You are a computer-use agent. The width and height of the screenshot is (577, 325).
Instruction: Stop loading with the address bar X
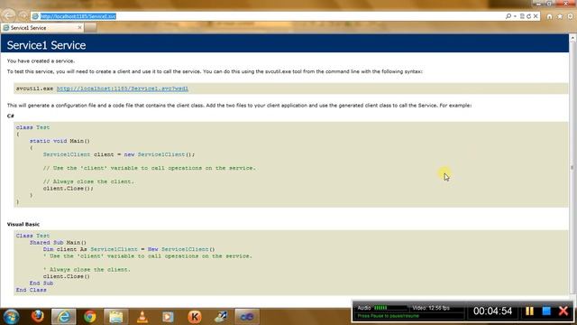(x=536, y=16)
